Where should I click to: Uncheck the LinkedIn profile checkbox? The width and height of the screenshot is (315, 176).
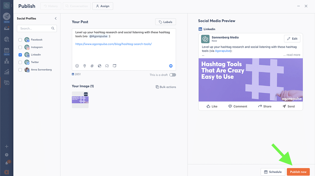click(x=20, y=55)
